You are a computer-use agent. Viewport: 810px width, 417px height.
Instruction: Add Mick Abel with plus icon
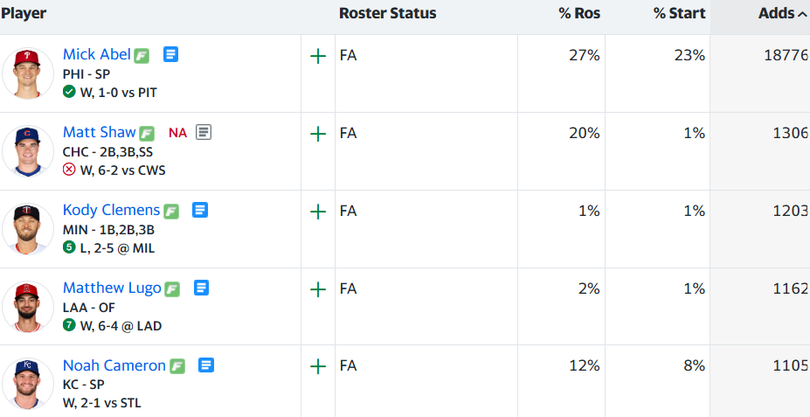318,56
